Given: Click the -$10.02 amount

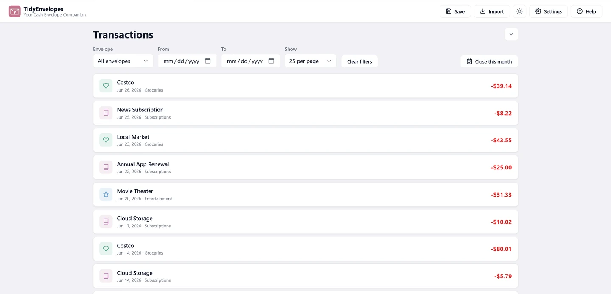Looking at the screenshot, I should pyautogui.click(x=501, y=222).
